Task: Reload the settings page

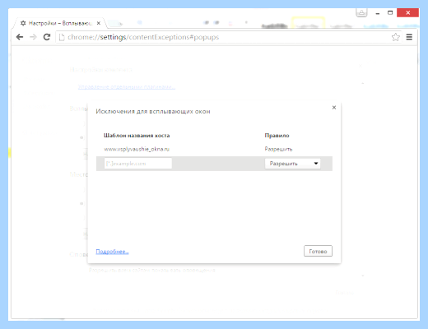Action: pyautogui.click(x=47, y=37)
